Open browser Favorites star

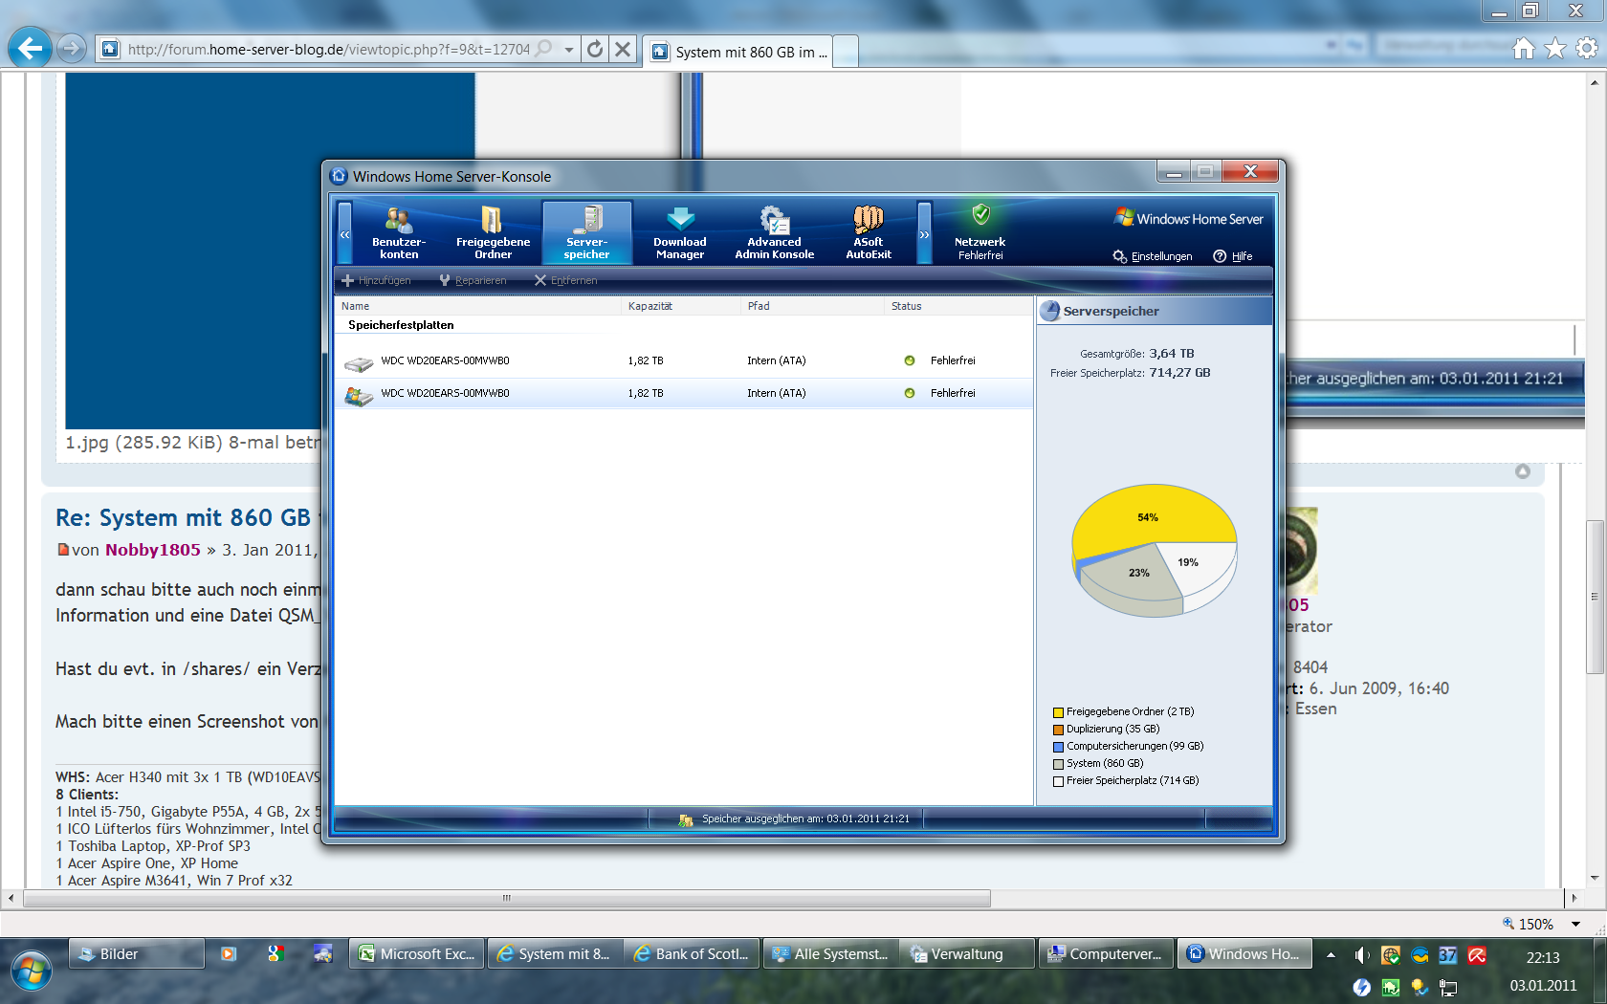[1556, 48]
